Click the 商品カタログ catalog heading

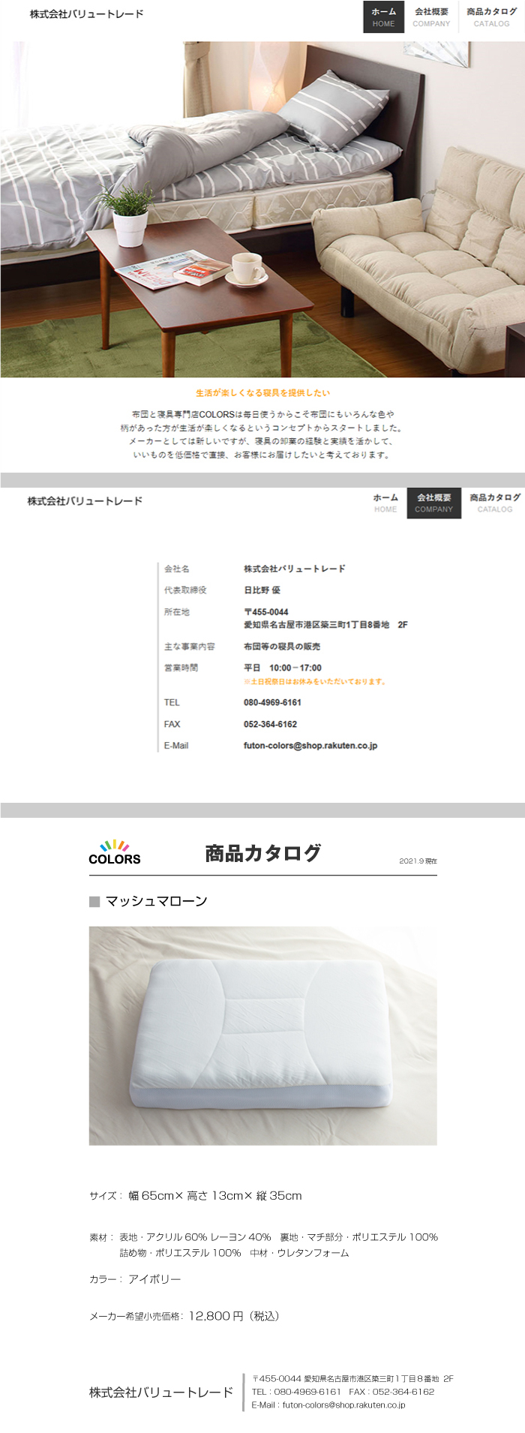coord(262,853)
